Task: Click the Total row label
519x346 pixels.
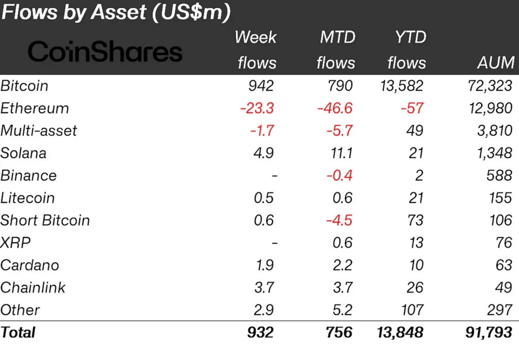Action: 18,332
